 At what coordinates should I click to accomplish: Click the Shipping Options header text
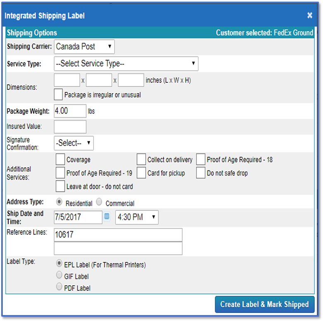32,33
